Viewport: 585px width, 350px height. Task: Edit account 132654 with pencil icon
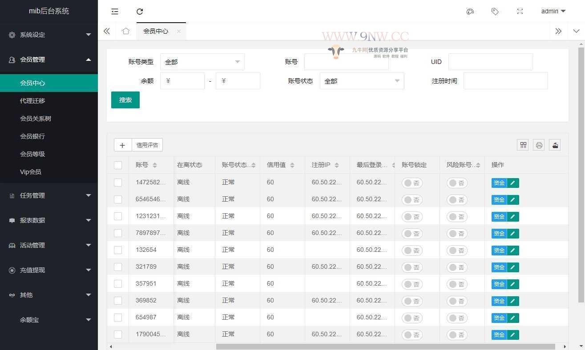[513, 251]
